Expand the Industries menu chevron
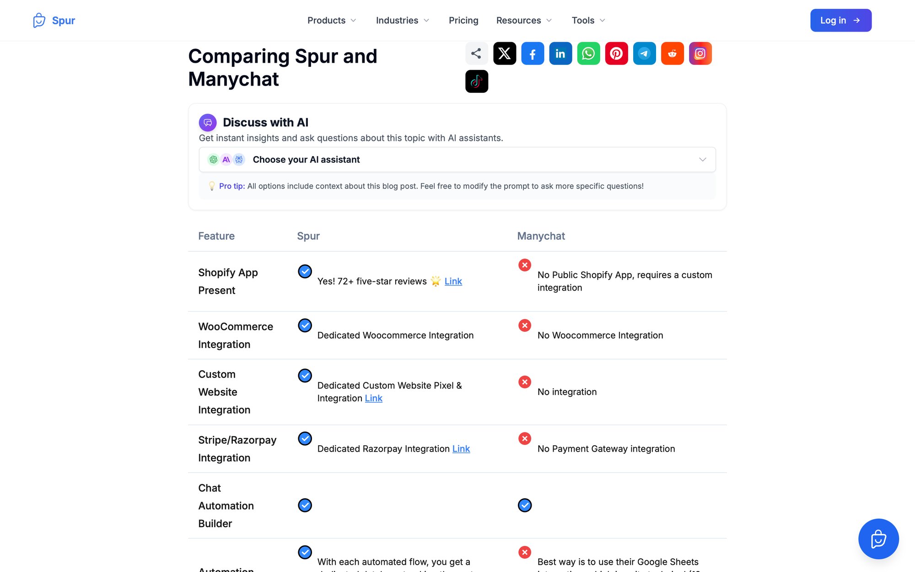Viewport: 915px width, 572px height. point(426,20)
